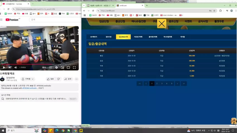Open 콤프신청 menu item

pos(173,21)
